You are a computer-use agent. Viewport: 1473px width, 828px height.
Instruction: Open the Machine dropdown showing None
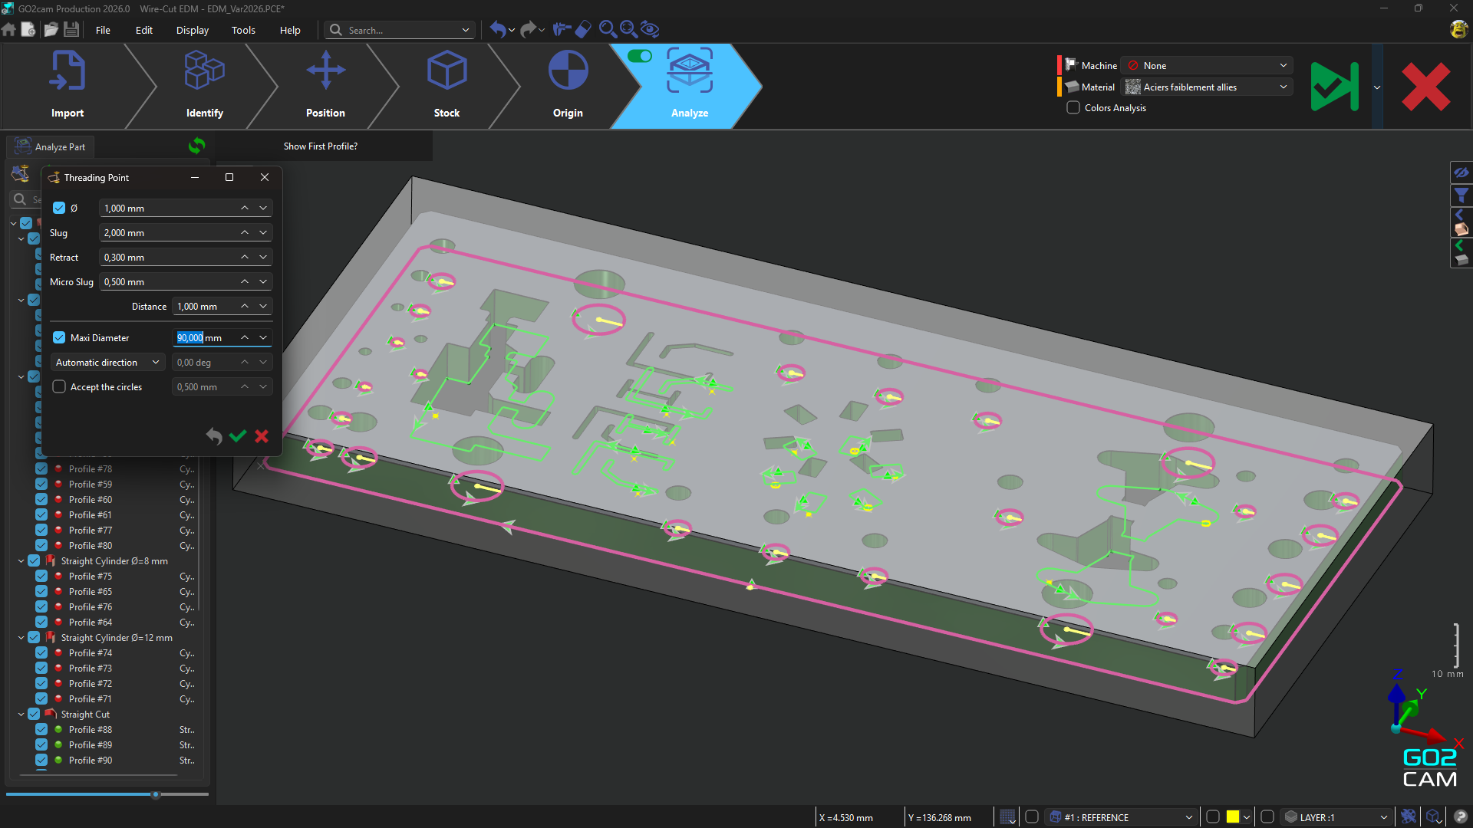[x=1207, y=66]
